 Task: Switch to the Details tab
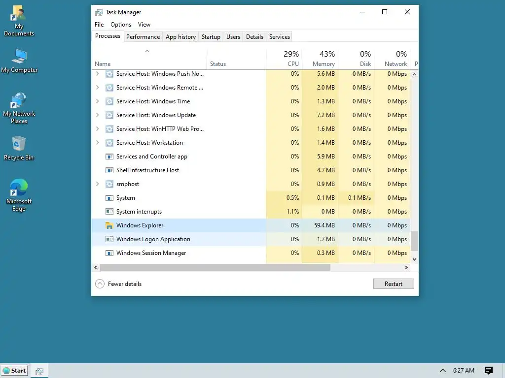tap(255, 37)
